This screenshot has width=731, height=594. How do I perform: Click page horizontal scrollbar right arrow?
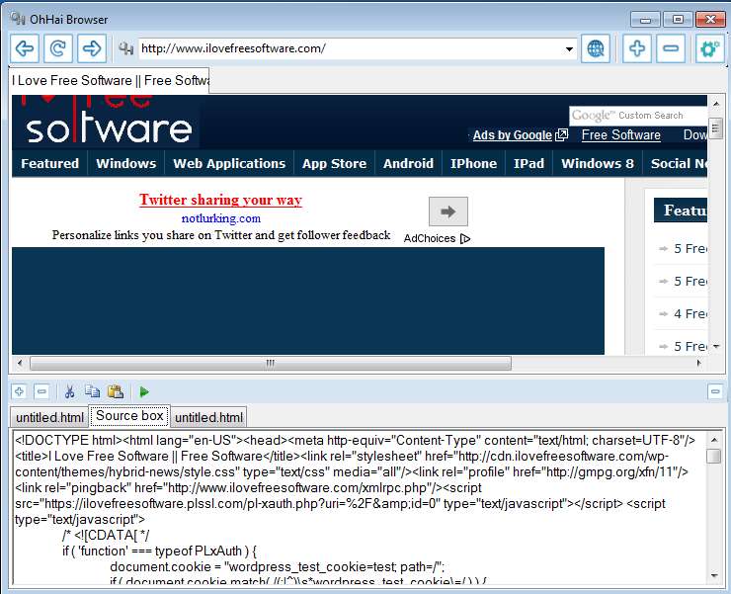(x=698, y=363)
